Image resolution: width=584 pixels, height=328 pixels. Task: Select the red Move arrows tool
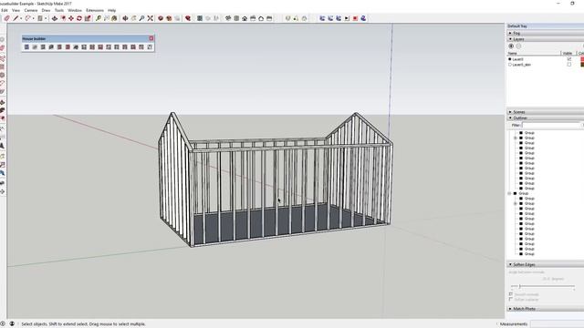click(71, 18)
